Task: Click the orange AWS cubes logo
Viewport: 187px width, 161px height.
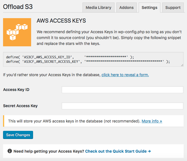Action: pyautogui.click(x=17, y=32)
